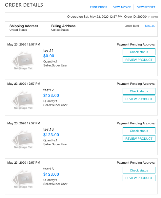The image size is (161, 198).
Task: Review the test13 product
Action: pyautogui.click(x=139, y=139)
